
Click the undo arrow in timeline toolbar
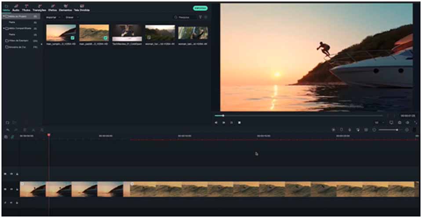pyautogui.click(x=7, y=130)
